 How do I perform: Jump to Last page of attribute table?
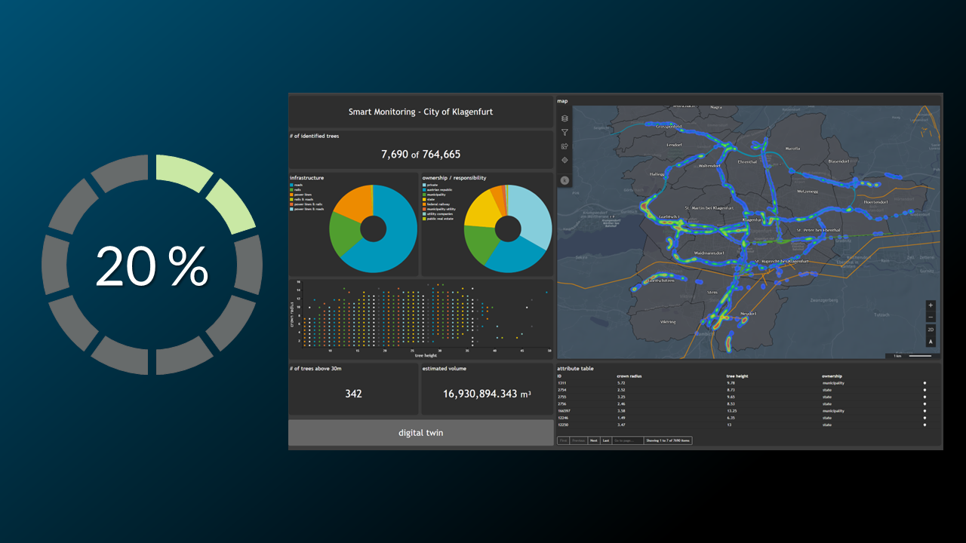pos(606,440)
